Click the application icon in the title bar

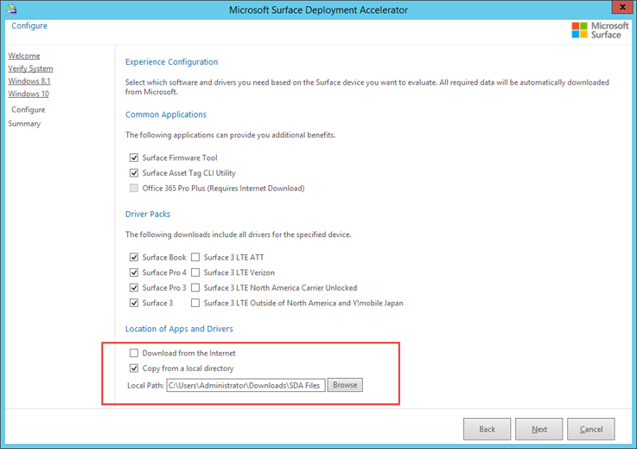point(11,9)
